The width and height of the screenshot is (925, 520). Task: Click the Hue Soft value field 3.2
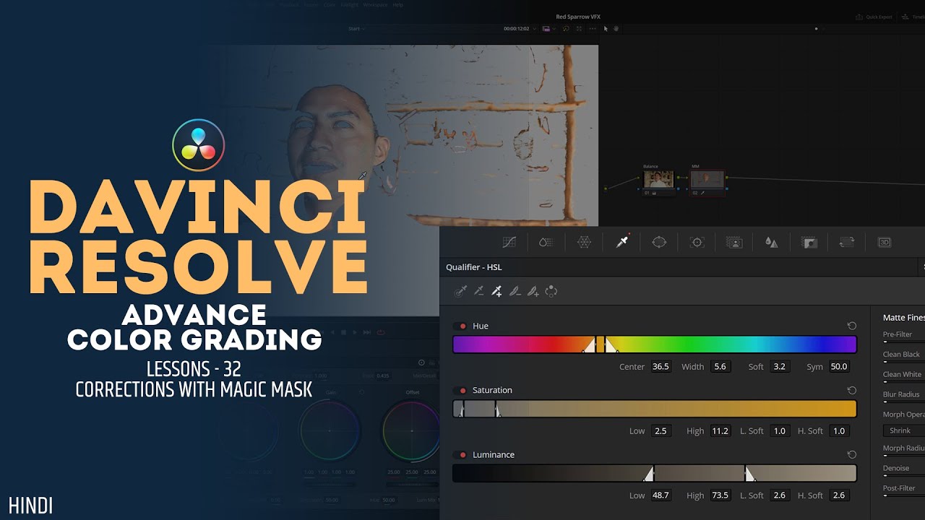[x=779, y=366]
